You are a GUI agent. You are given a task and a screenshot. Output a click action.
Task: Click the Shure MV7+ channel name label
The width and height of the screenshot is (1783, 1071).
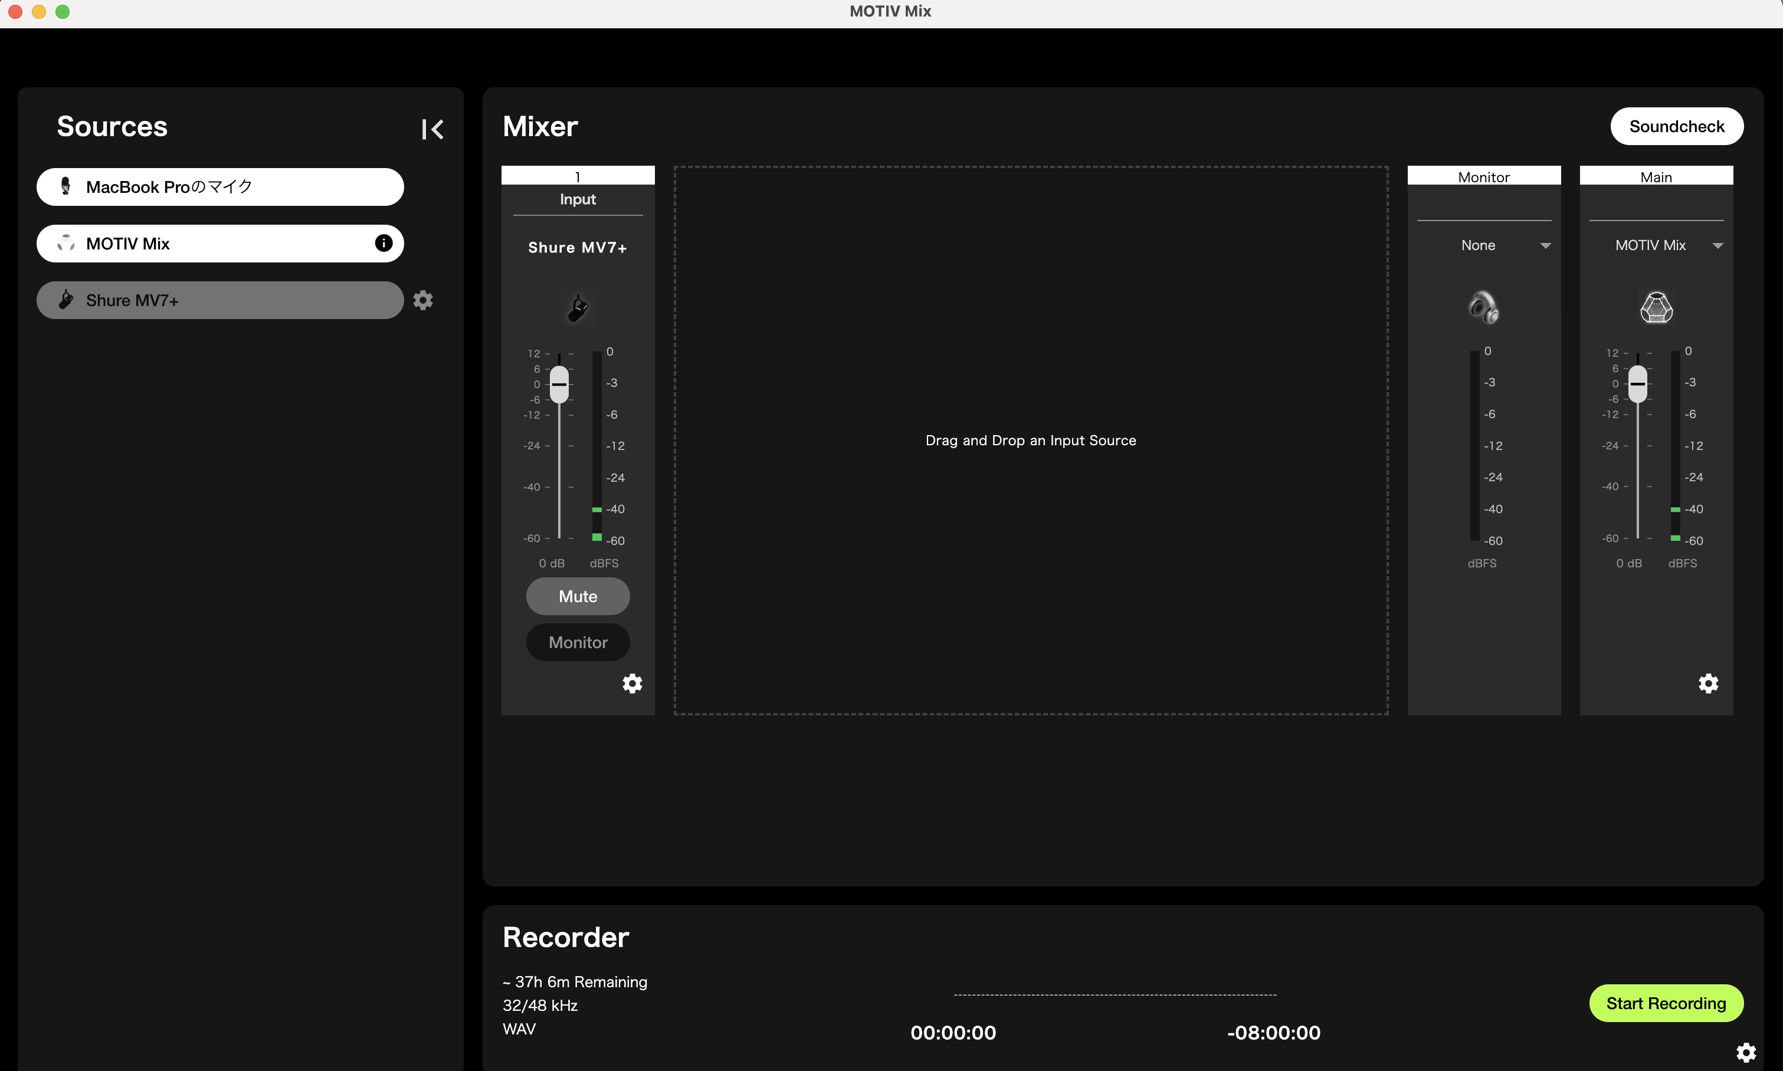click(578, 248)
